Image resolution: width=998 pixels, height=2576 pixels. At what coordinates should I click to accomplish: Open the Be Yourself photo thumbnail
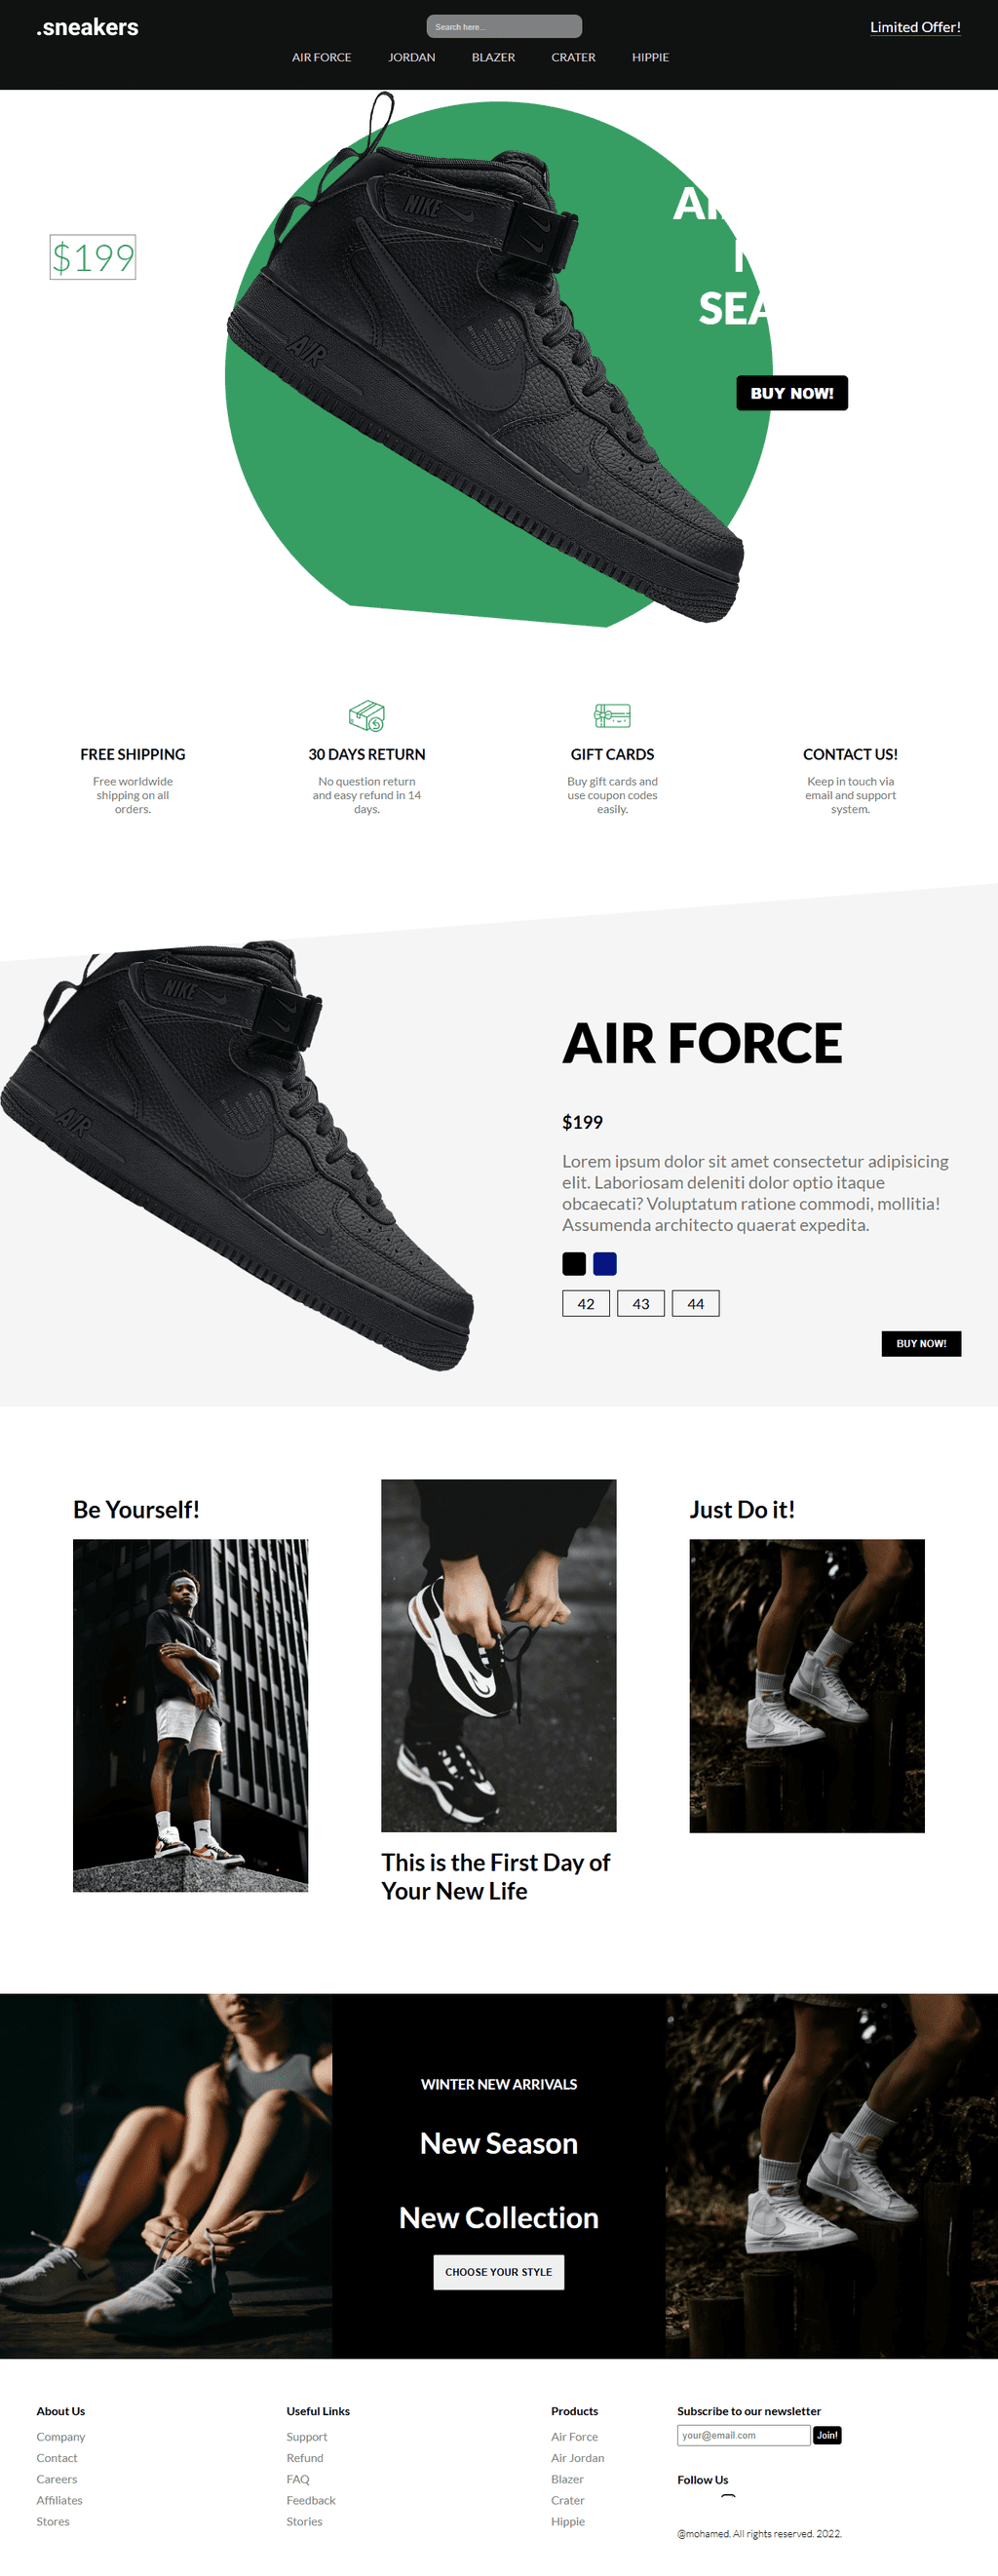tap(190, 1716)
